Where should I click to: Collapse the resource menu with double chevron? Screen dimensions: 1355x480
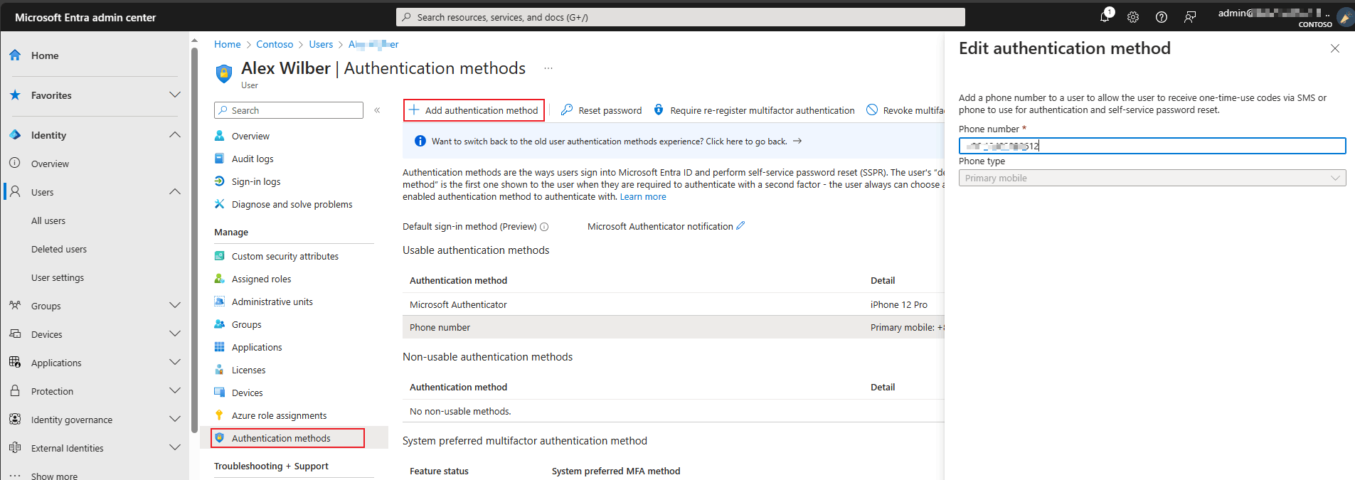pos(377,110)
